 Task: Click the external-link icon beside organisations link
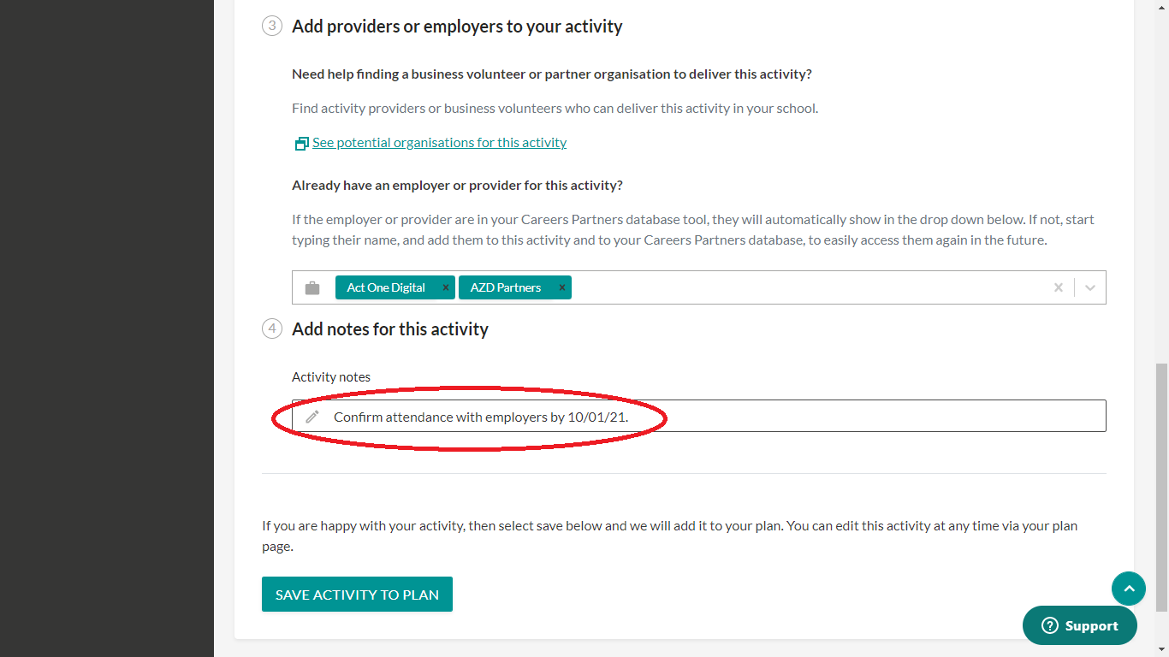point(301,144)
